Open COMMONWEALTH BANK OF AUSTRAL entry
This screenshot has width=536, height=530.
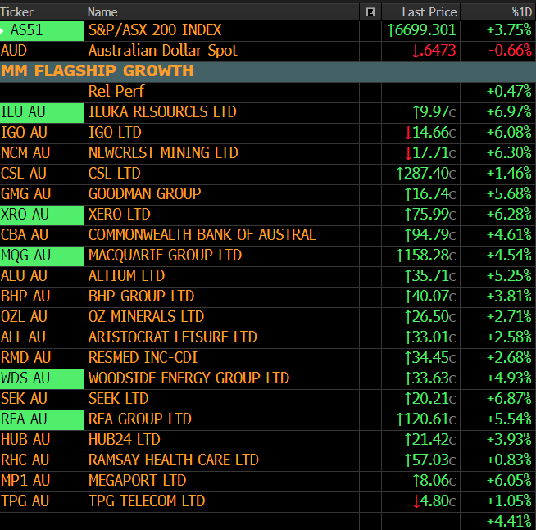(x=202, y=234)
